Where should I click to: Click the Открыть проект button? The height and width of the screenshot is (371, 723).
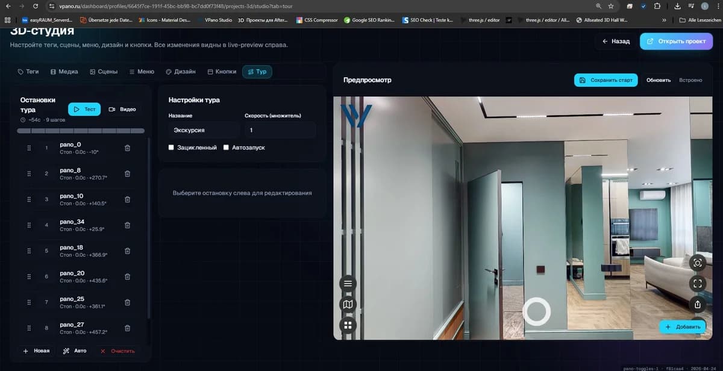[x=676, y=41]
